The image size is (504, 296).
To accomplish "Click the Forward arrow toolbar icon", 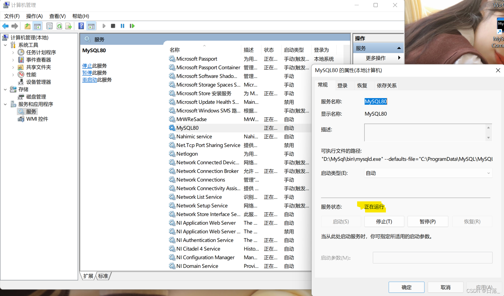I will 15,26.
